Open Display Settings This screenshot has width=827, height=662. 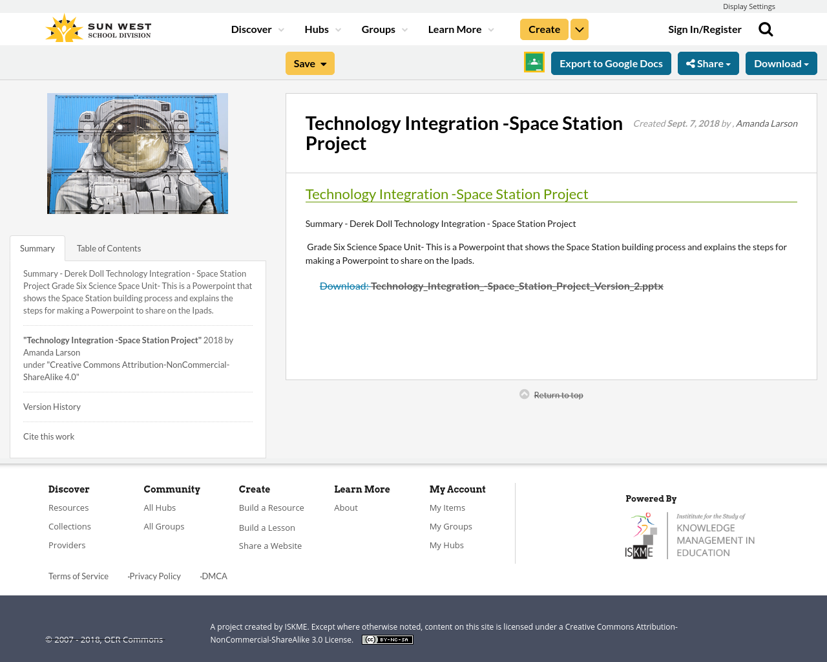click(749, 5)
